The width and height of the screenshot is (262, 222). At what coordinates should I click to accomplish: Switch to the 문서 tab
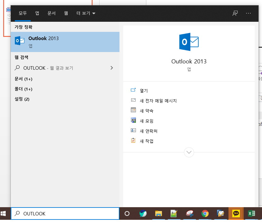point(52,13)
